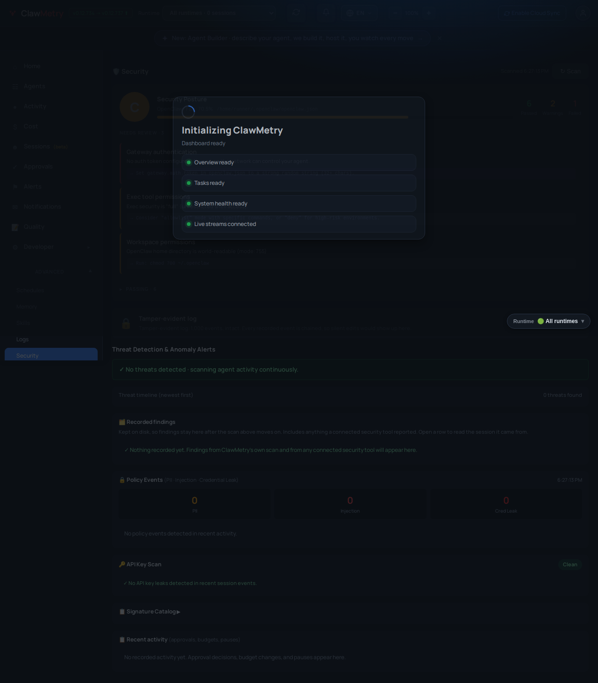Dismiss the Agent Builder announcement banner
This screenshot has width=598, height=683.
click(x=439, y=38)
